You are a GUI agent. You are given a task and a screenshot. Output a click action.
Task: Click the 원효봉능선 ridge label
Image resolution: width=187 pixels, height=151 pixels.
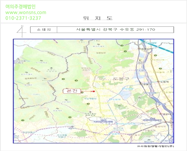pyautogui.click(x=30, y=78)
